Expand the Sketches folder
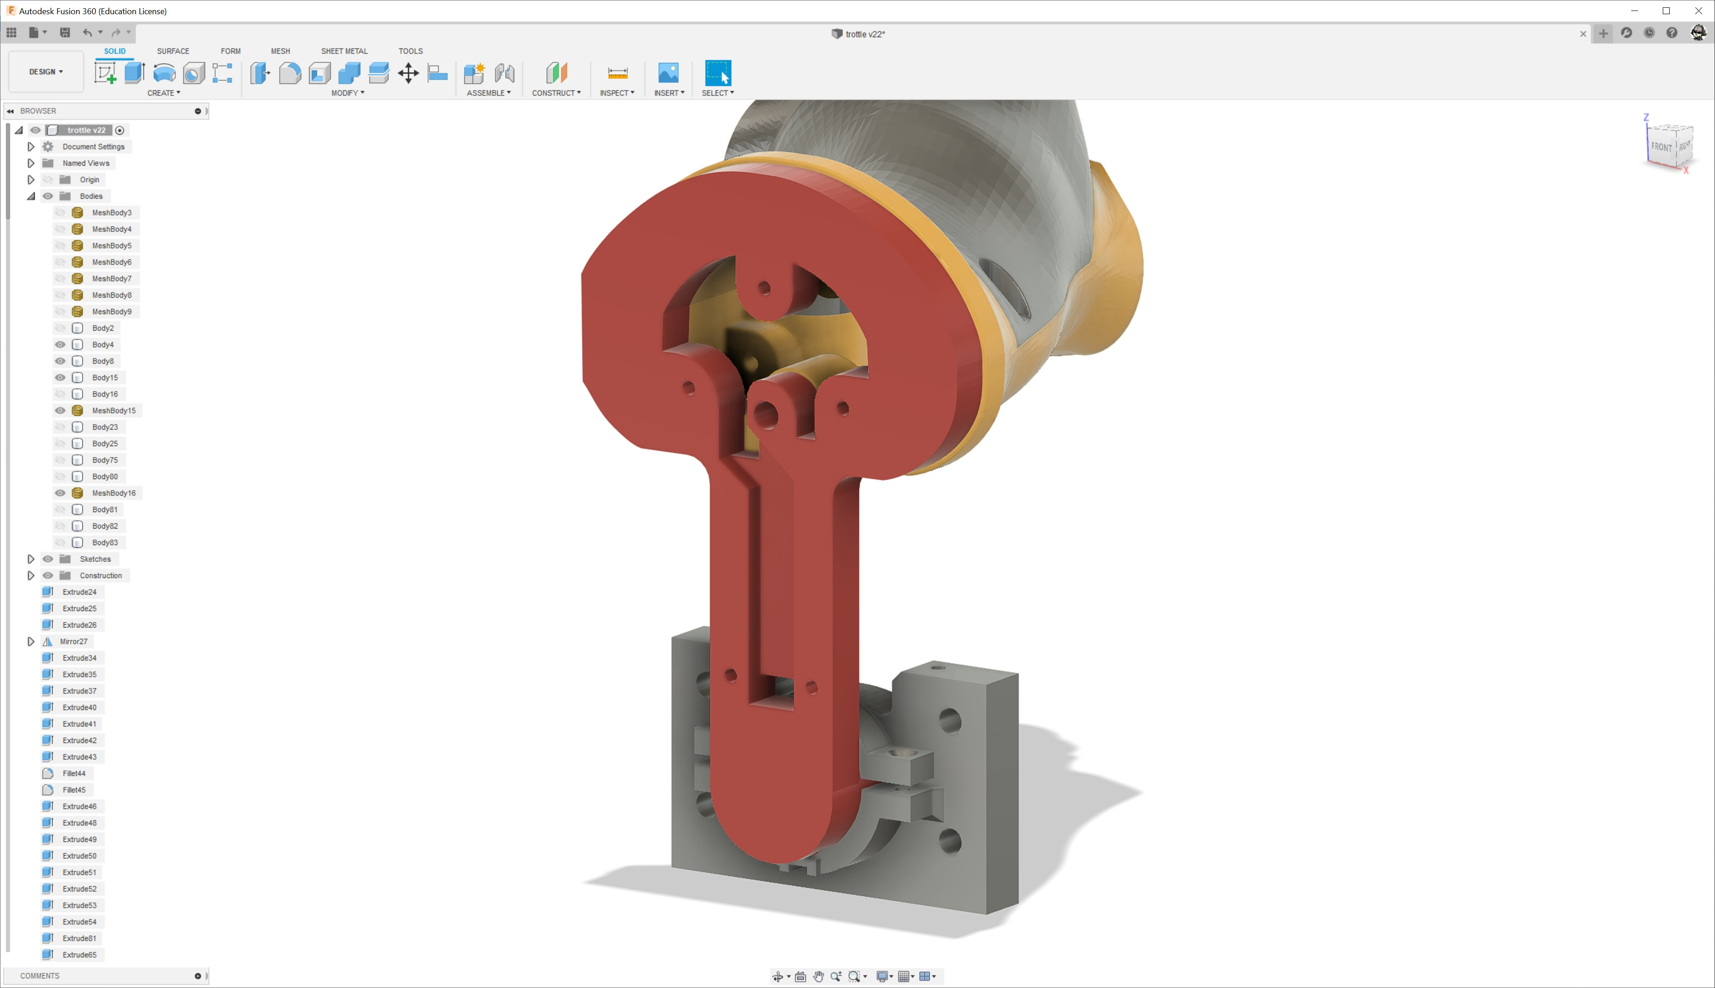Viewport: 1715px width, 988px height. click(x=31, y=559)
